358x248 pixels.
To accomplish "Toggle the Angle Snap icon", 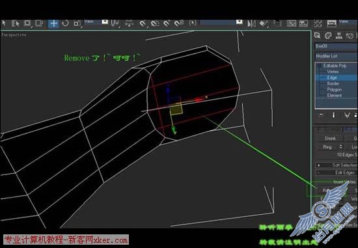I will (155, 23).
